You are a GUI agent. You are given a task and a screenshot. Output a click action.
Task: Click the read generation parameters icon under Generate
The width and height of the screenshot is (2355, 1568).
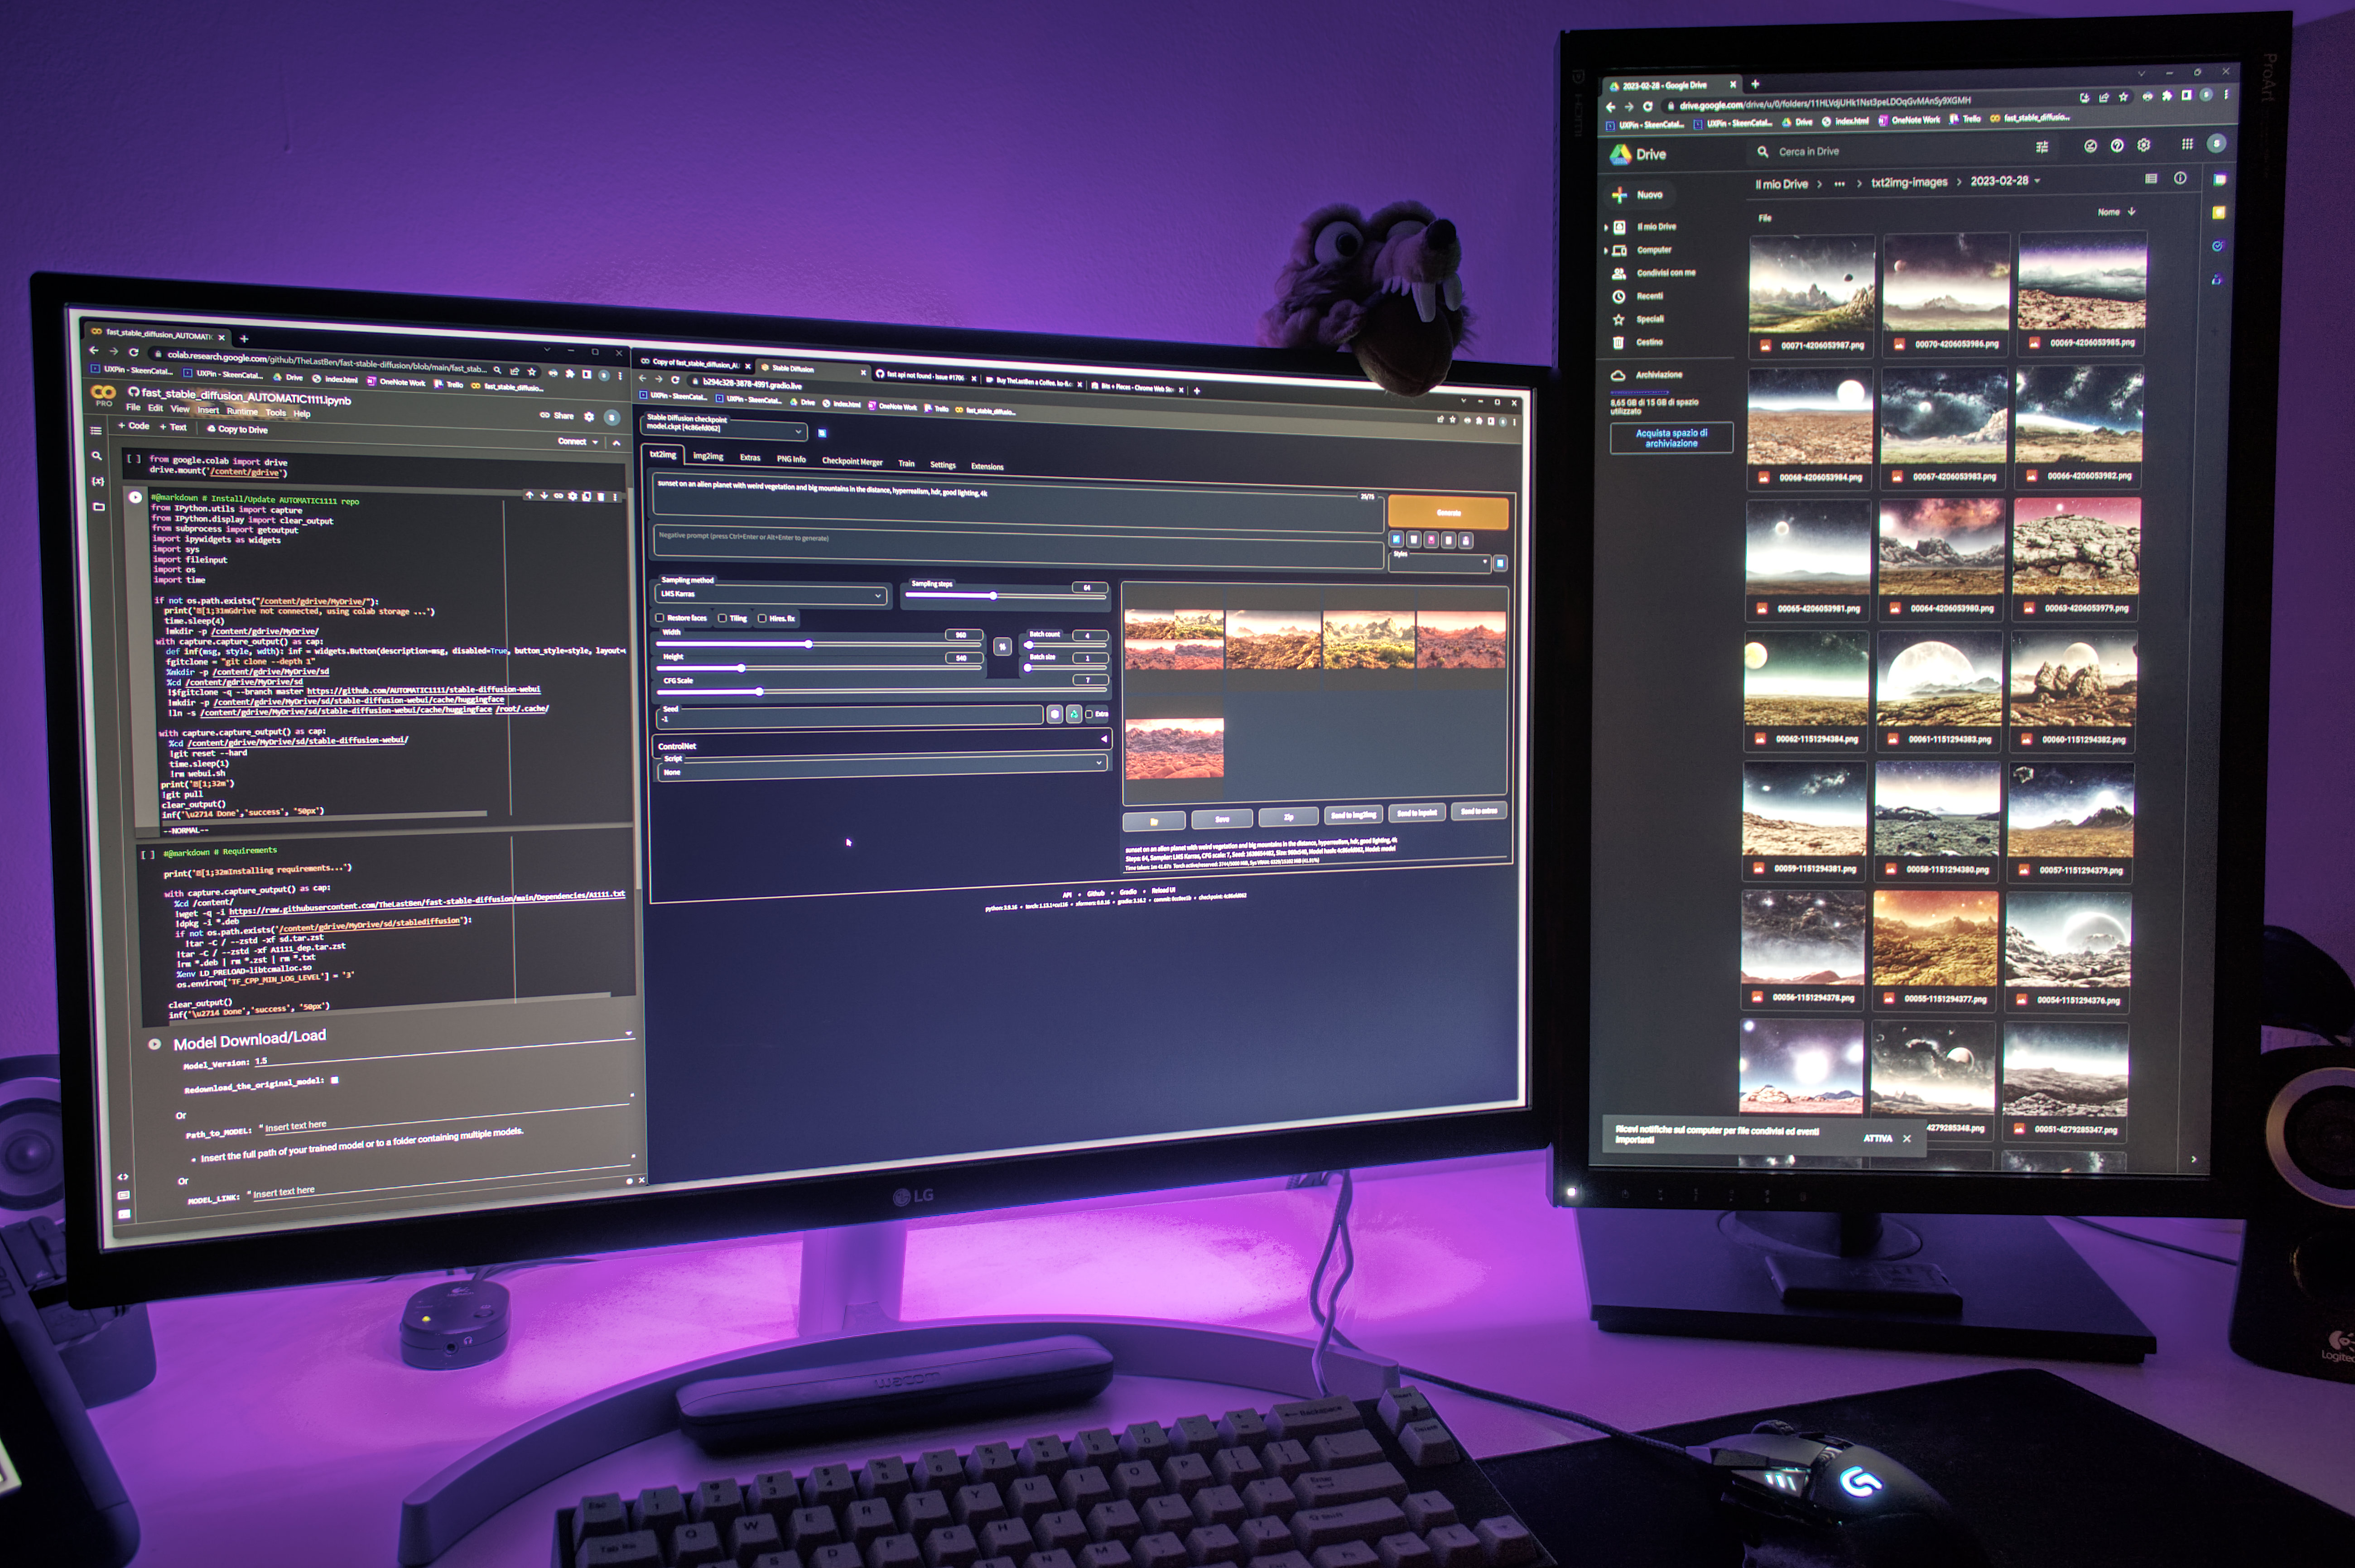(x=1397, y=539)
